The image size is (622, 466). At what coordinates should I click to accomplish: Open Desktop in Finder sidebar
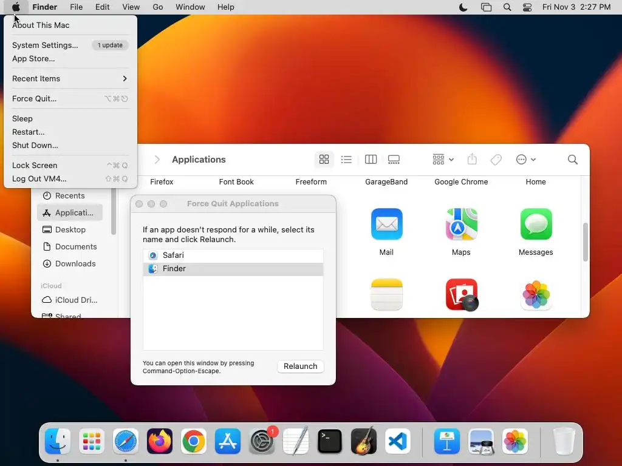tap(70, 230)
